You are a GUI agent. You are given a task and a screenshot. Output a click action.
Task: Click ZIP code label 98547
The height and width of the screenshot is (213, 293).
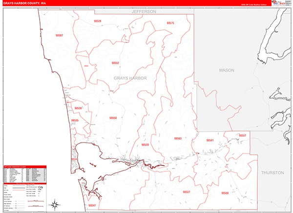[x=92, y=205]
